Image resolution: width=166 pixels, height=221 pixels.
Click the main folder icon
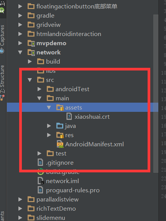point(50,98)
